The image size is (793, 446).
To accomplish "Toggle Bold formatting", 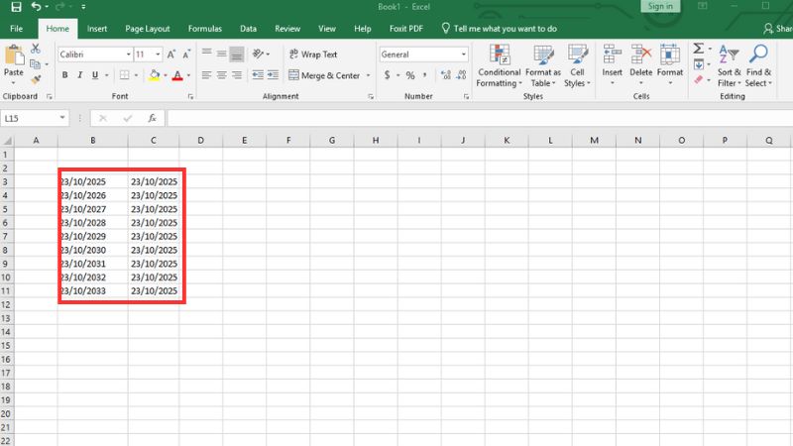I will (x=65, y=75).
